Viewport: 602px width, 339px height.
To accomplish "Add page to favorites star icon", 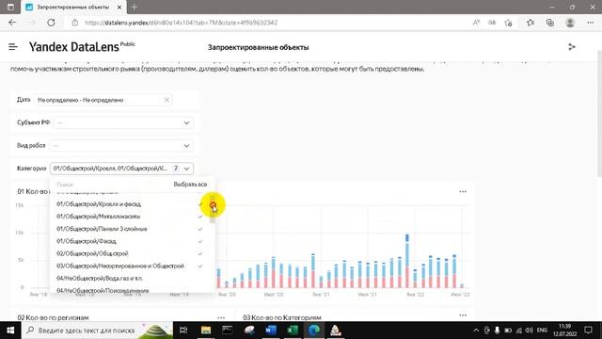I will tap(508, 23).
